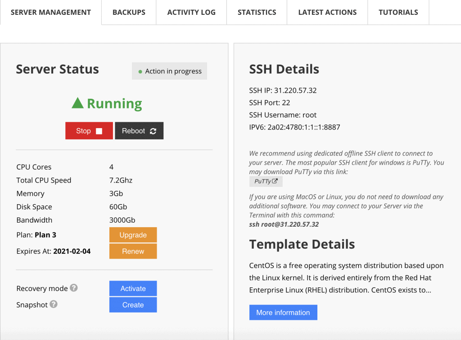Open the Latest Actions tab

point(327,12)
